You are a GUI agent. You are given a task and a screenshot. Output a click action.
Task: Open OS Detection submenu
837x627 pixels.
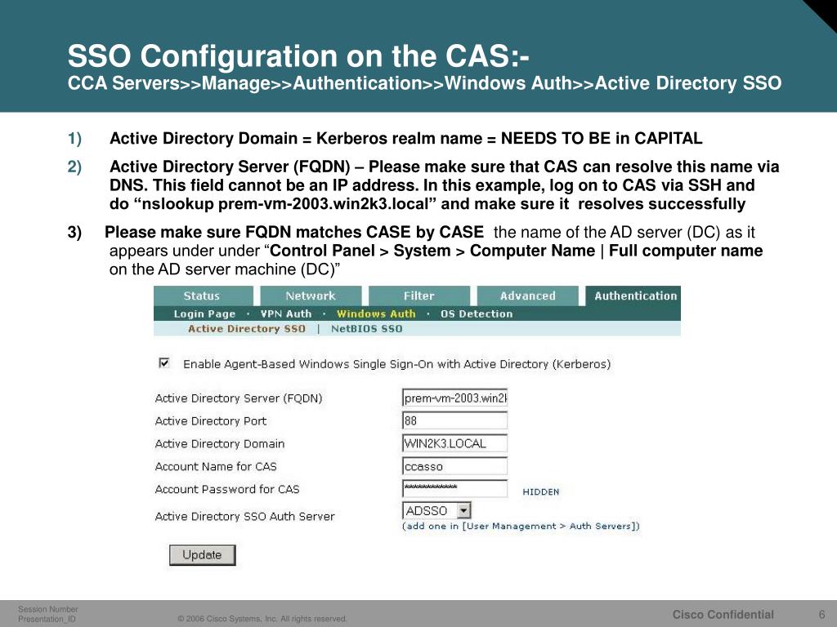pyautogui.click(x=477, y=314)
